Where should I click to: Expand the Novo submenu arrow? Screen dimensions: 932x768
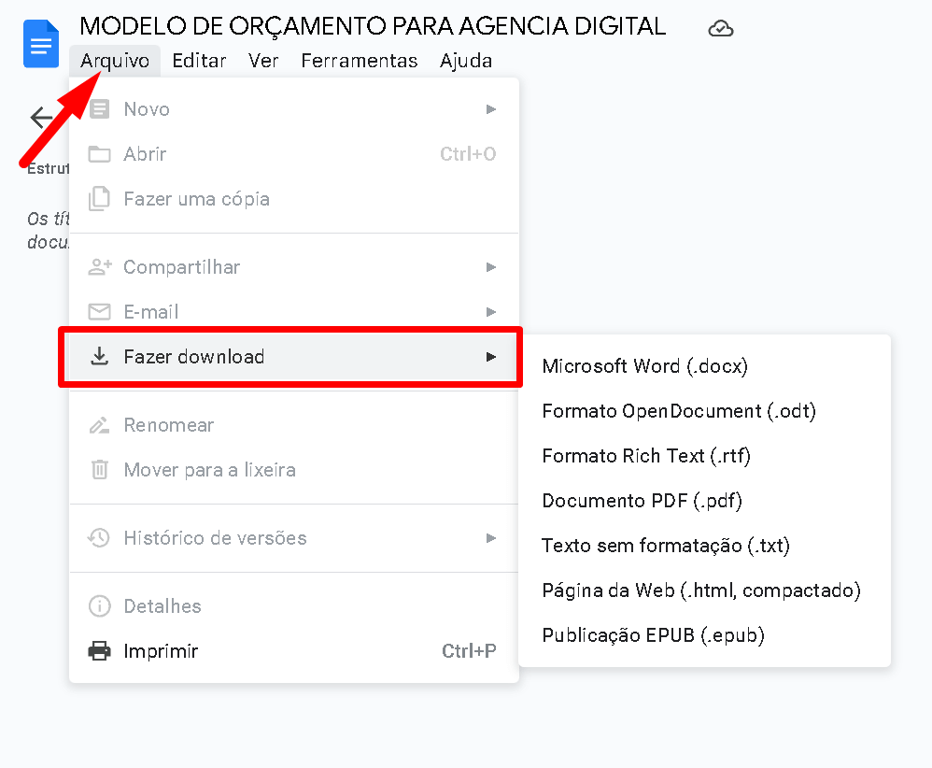point(491,109)
